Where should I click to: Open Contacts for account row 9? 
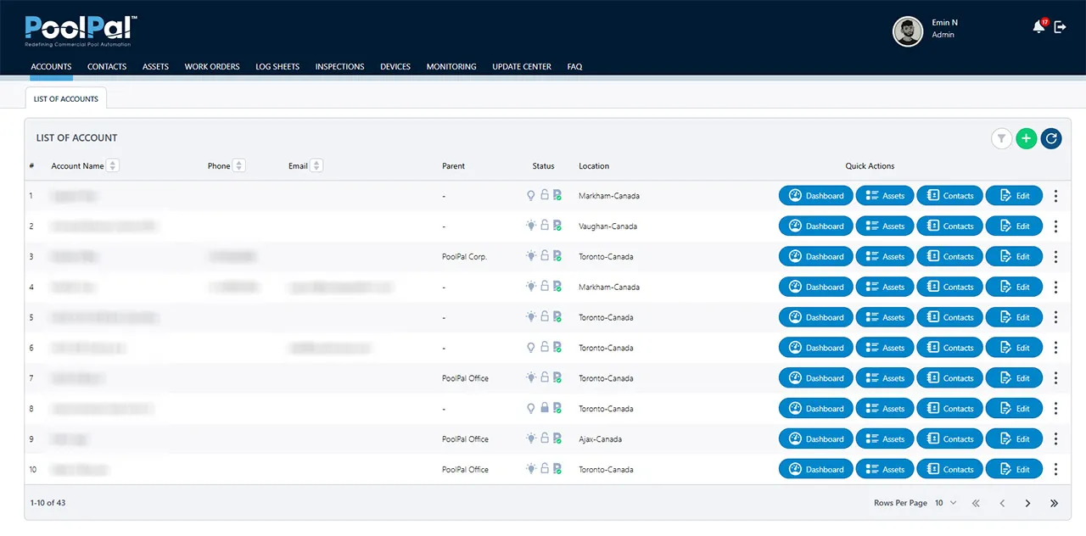pyautogui.click(x=949, y=439)
